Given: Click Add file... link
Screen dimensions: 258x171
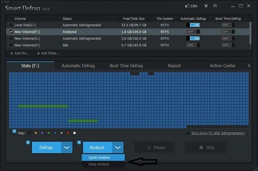Looking at the screenshot, I should pyautogui.click(x=19, y=53).
